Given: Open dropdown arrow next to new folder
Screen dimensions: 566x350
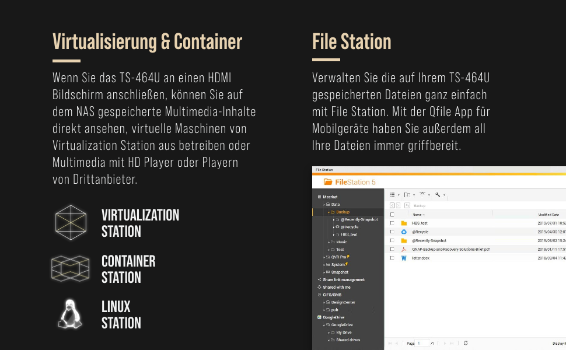Looking at the screenshot, I should click(x=414, y=195).
